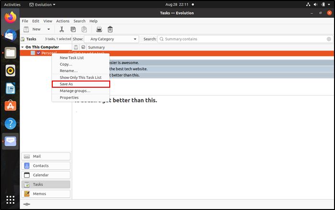Open Thunderbird from the dock
The width and height of the screenshot is (335, 210).
10,35
